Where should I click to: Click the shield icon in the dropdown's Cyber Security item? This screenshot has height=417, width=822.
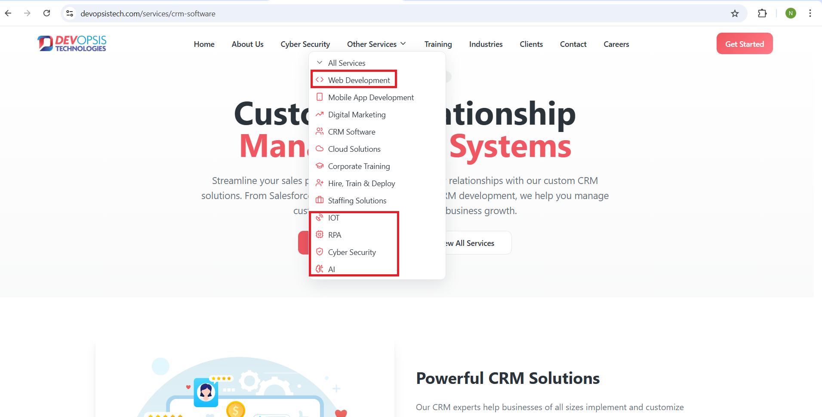pos(320,252)
